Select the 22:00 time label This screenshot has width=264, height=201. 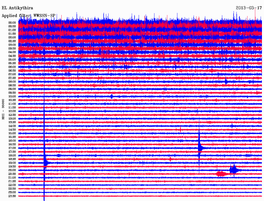coord(12,185)
